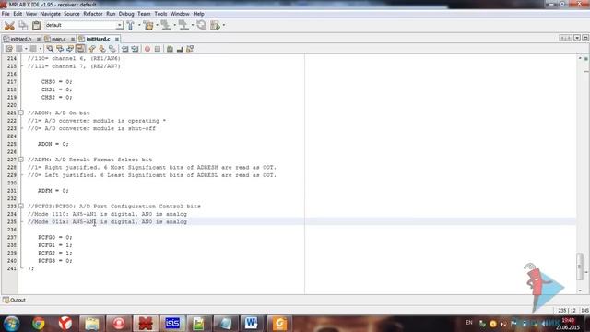590x332 pixels.
Task: Click the Shift Line Left icon
Action: [125, 49]
